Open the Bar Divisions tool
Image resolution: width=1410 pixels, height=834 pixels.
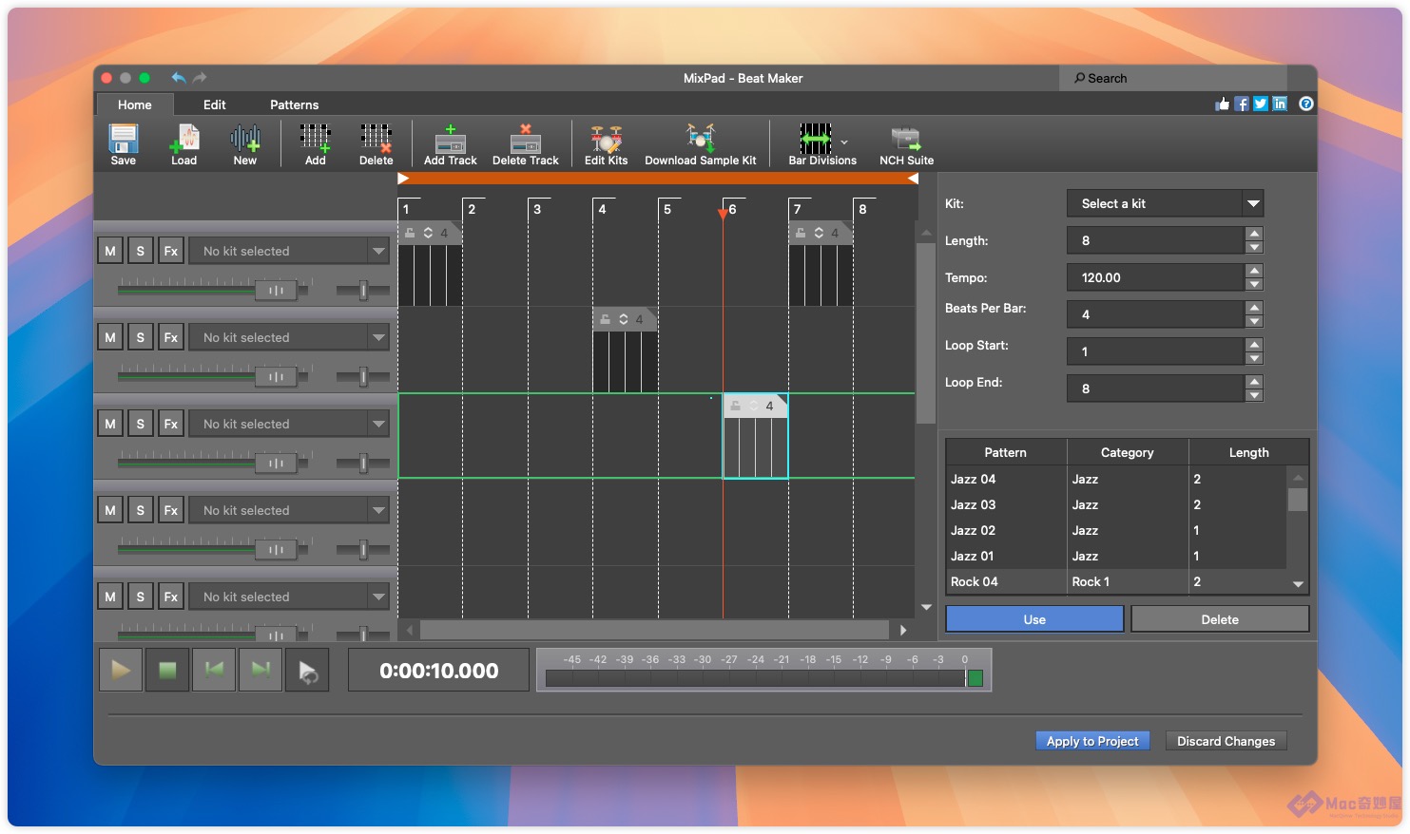(x=816, y=144)
